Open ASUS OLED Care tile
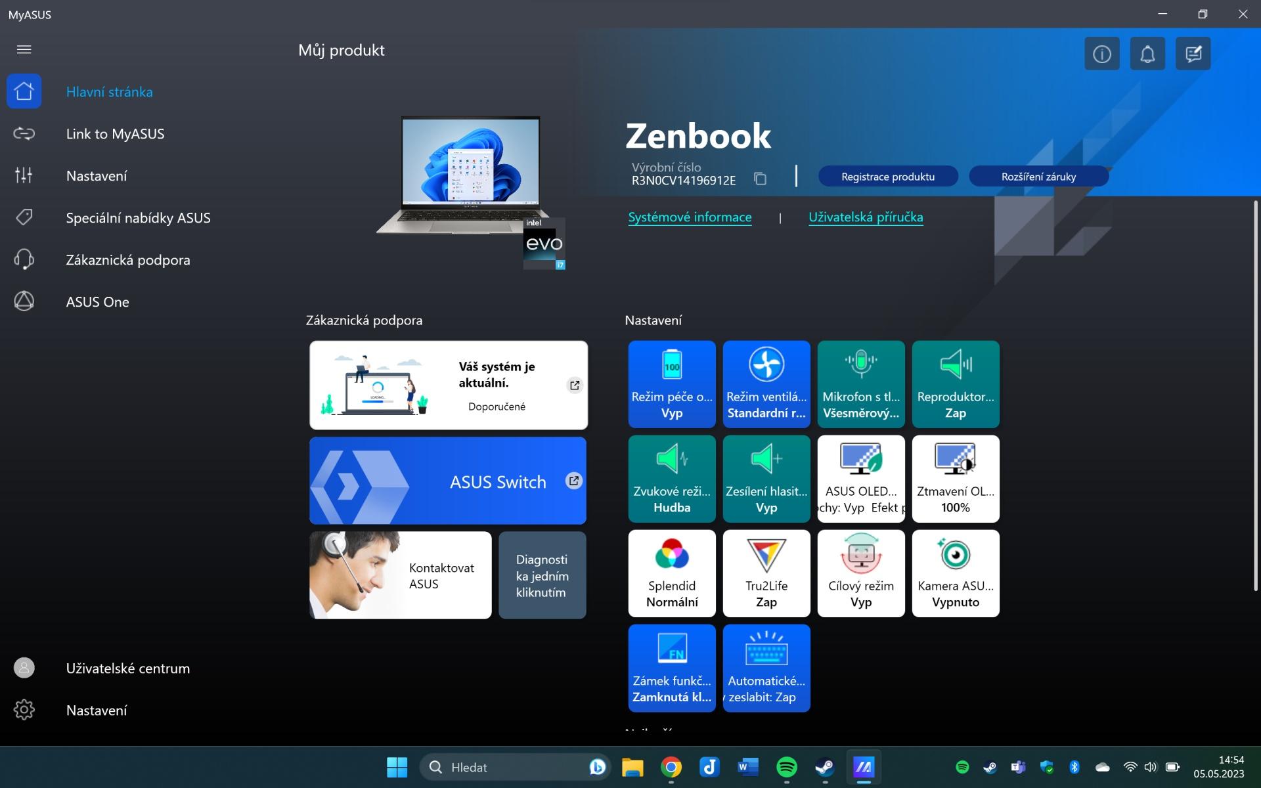Viewport: 1261px width, 788px height. click(861, 479)
